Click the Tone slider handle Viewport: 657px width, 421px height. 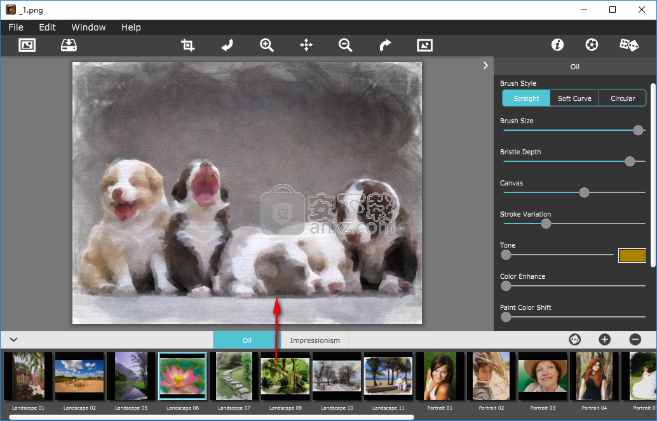click(506, 255)
